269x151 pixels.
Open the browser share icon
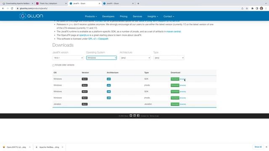[x=242, y=8]
